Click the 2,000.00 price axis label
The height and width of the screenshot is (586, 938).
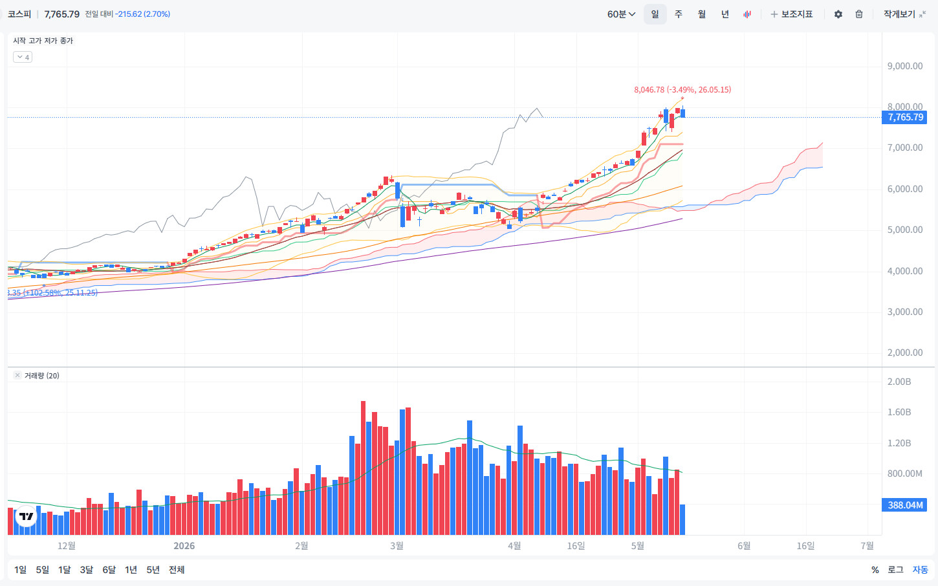pos(905,353)
